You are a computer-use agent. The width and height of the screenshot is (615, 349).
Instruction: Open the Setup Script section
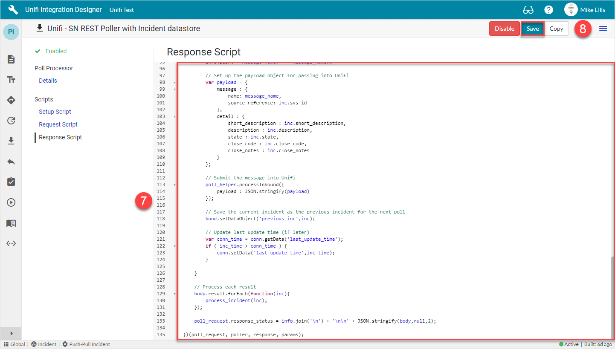55,112
